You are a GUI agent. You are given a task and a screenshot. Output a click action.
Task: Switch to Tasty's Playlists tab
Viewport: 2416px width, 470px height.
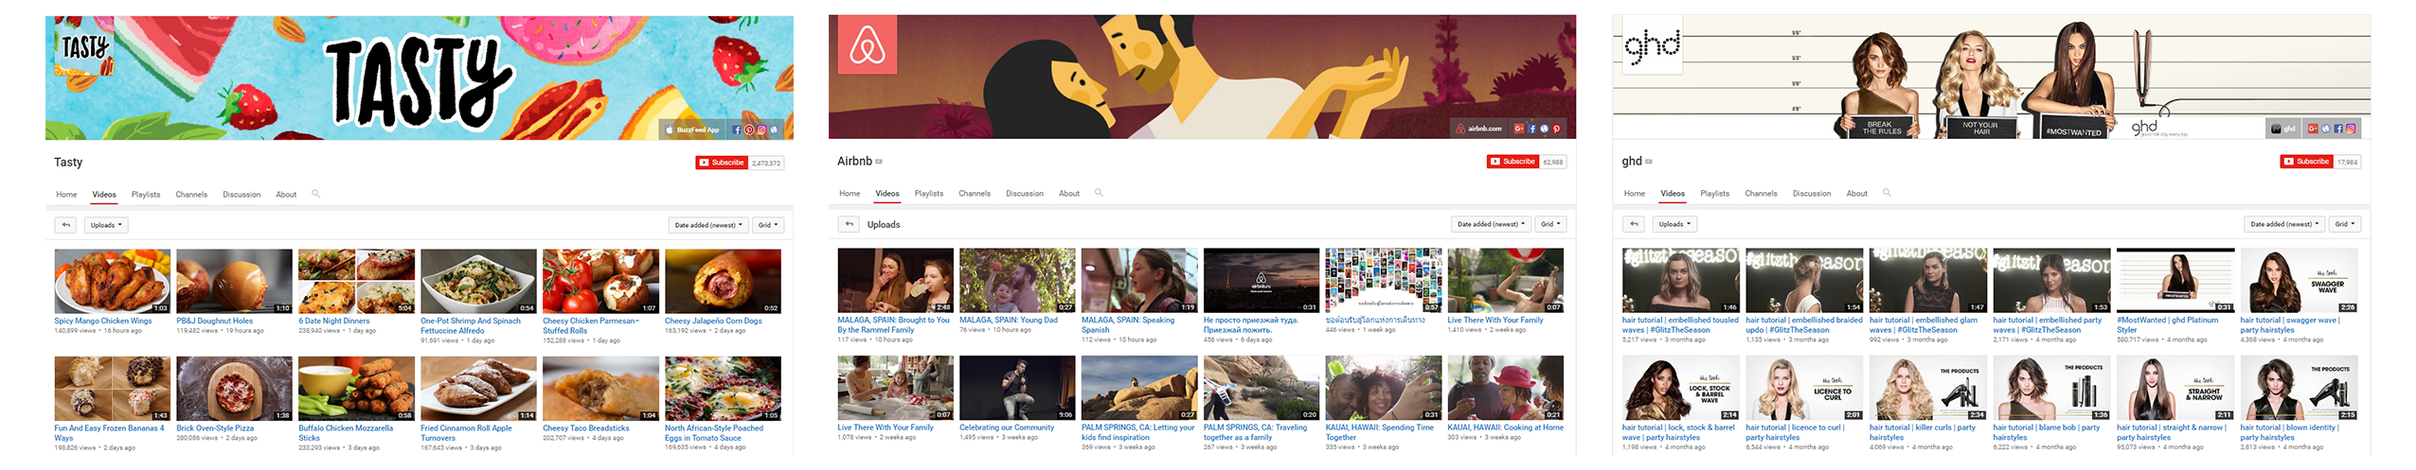[x=146, y=195]
